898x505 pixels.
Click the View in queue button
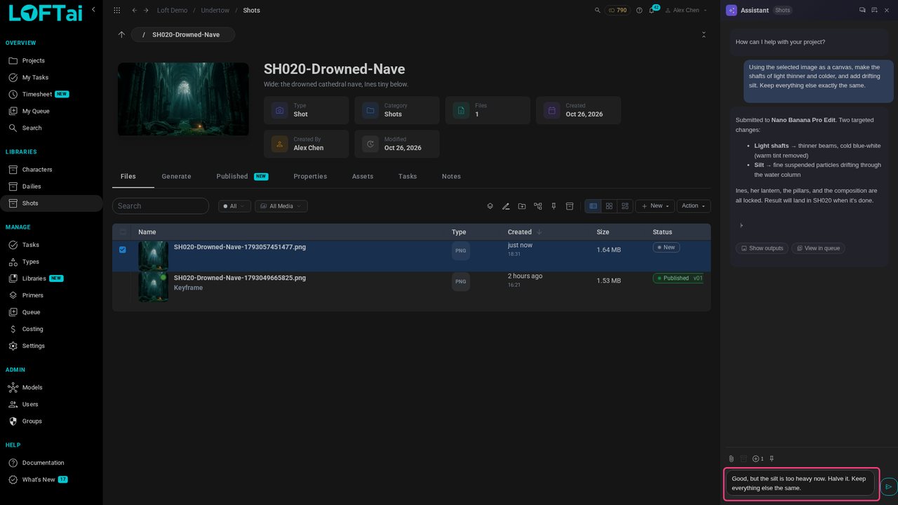tap(818, 248)
